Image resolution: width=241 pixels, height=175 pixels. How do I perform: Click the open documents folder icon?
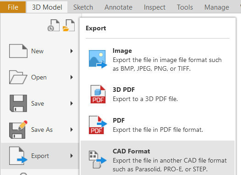click(x=69, y=25)
